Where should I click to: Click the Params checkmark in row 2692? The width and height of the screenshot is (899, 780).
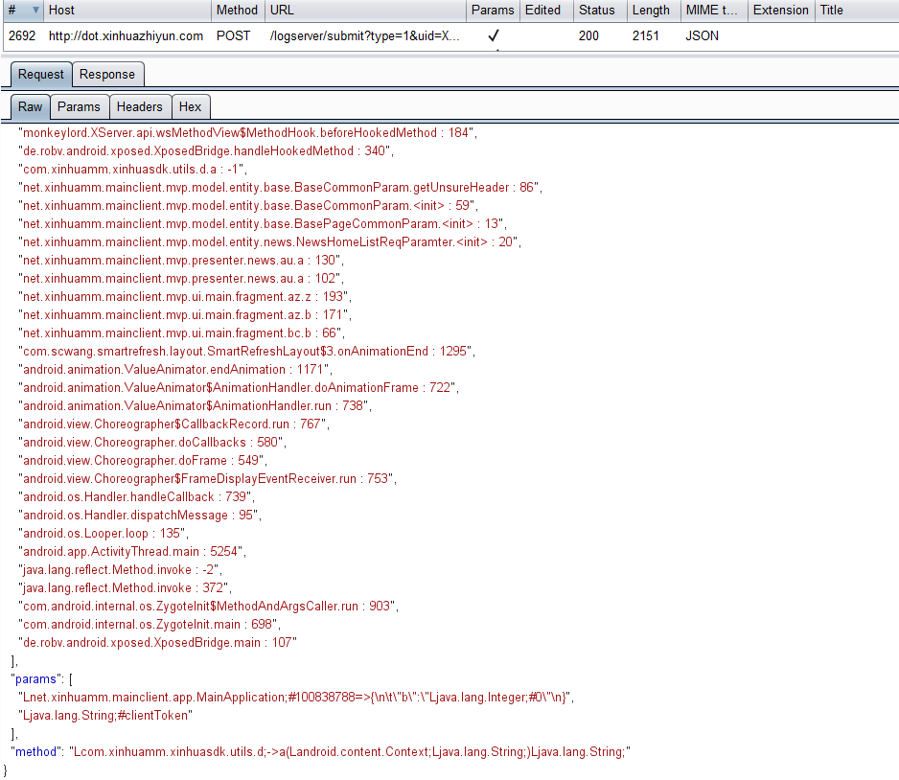click(493, 36)
